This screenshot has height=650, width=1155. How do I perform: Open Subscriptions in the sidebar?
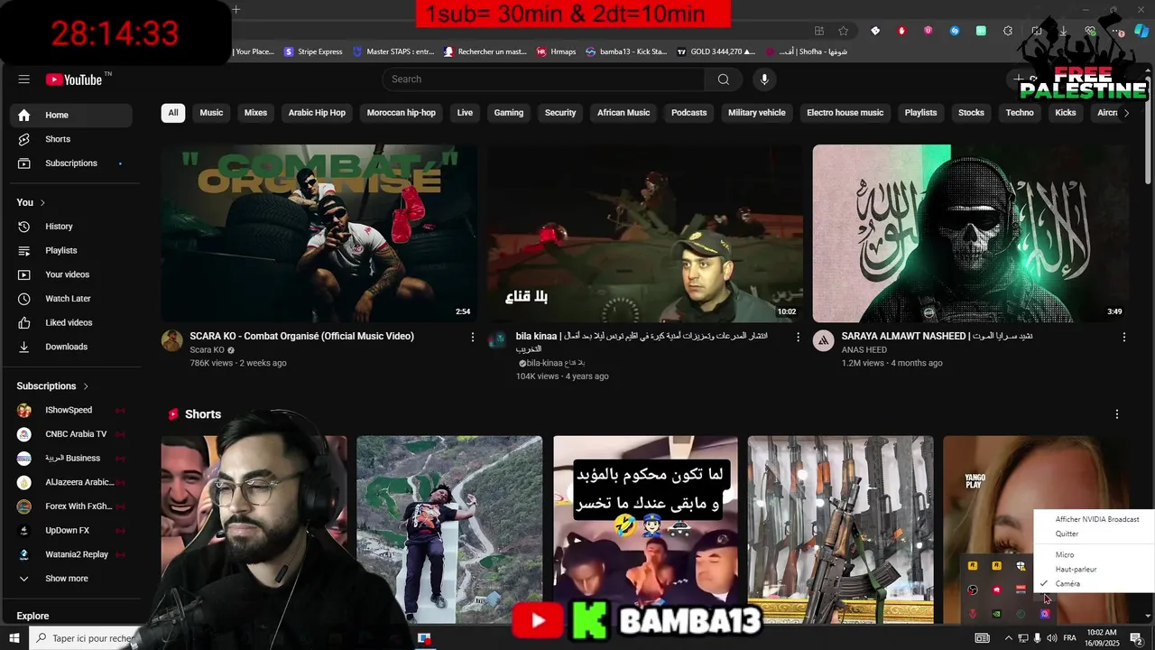click(x=71, y=163)
